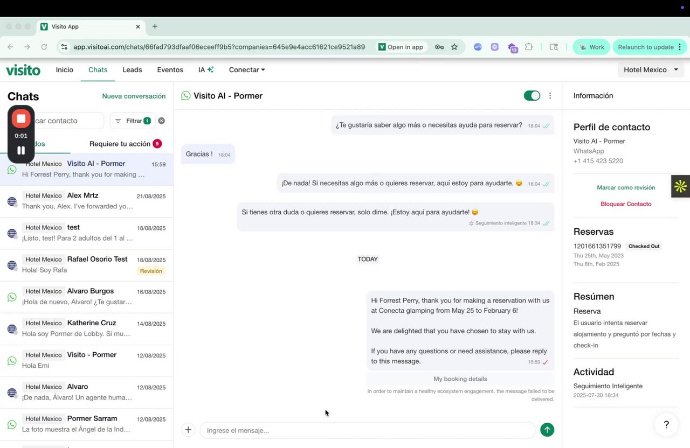Viewport: 690px width, 448px height.
Task: Click the Gracias ! message bubble
Action: pos(208,155)
